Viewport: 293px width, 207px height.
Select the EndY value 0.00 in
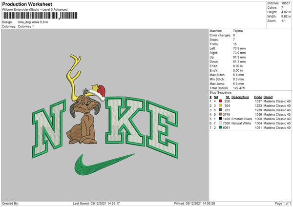(238, 70)
